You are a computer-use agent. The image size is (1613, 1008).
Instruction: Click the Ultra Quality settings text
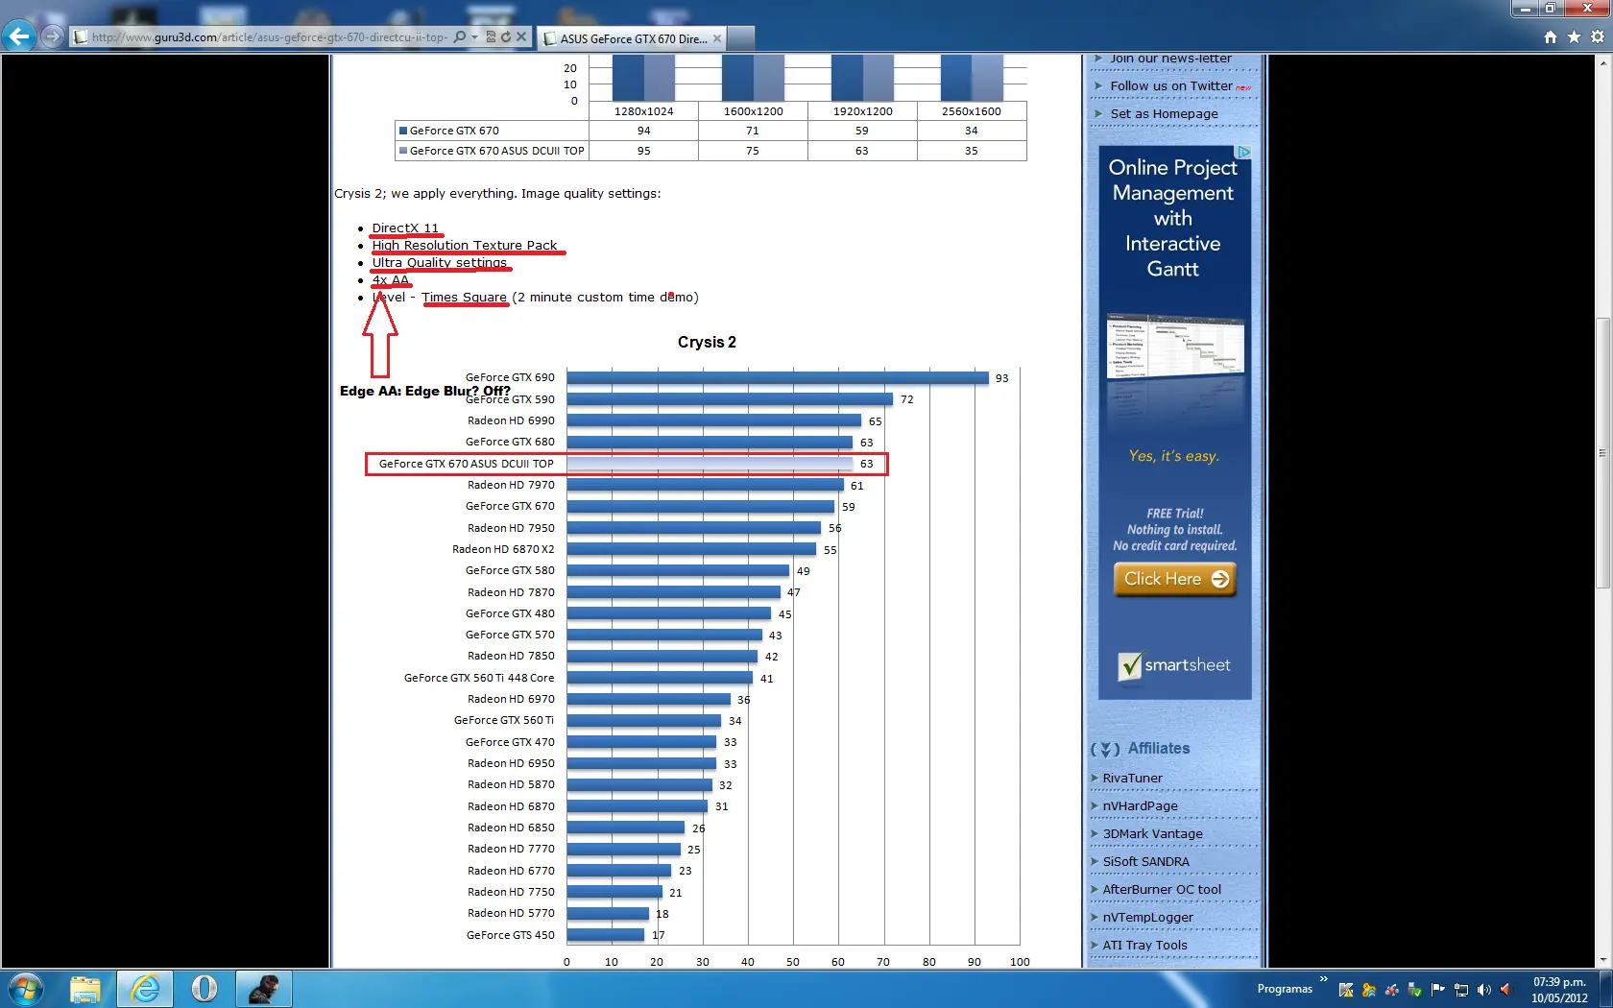coord(439,263)
